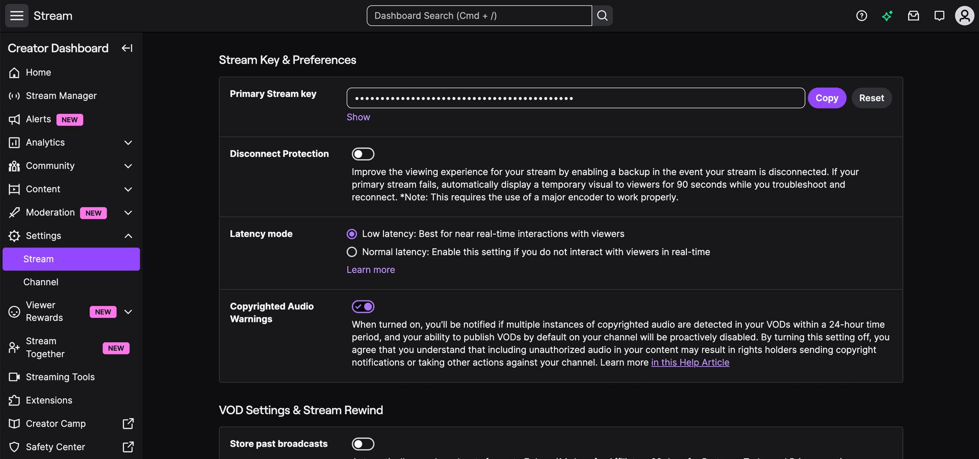Open the hamburger navigation menu
Image resolution: width=979 pixels, height=459 pixels.
coord(17,16)
